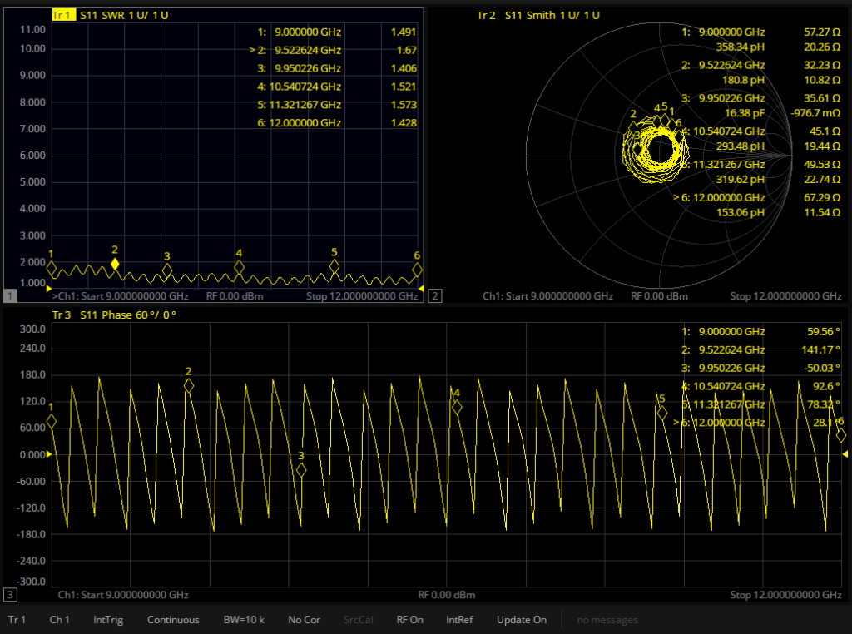Select marker 5 diamond on SWR plot
This screenshot has height=634, width=852.
click(334, 265)
